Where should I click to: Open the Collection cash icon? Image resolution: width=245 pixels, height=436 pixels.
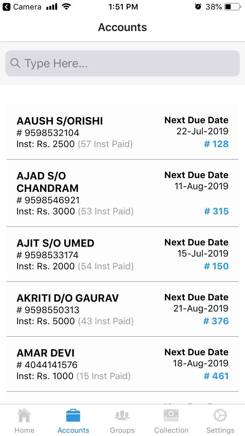pyautogui.click(x=171, y=415)
